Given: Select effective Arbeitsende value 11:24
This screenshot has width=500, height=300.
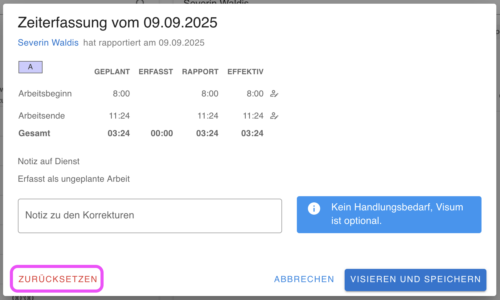Looking at the screenshot, I should (253, 116).
